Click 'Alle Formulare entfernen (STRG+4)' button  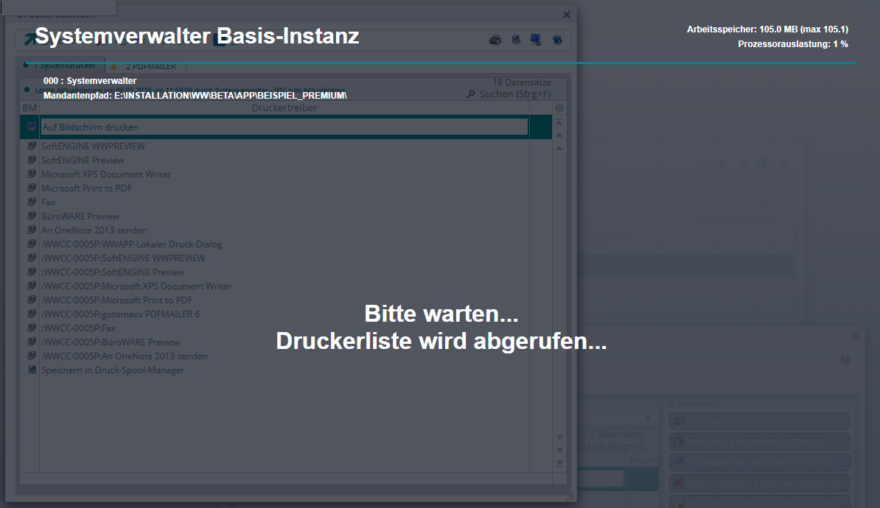tap(759, 483)
